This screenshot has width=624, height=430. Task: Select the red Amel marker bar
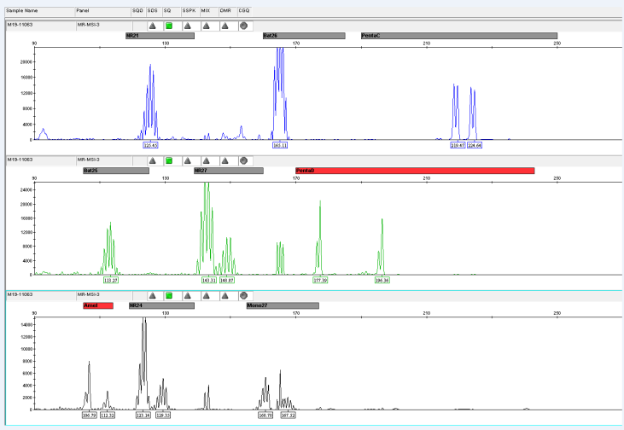coord(97,305)
